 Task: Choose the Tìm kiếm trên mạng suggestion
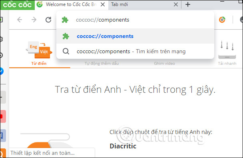[135, 51]
